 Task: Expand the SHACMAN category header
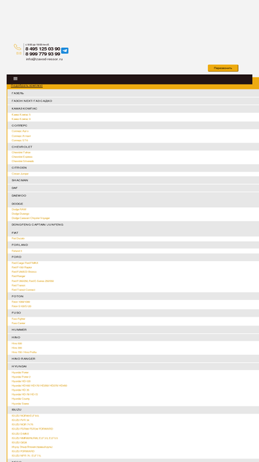coord(133,180)
